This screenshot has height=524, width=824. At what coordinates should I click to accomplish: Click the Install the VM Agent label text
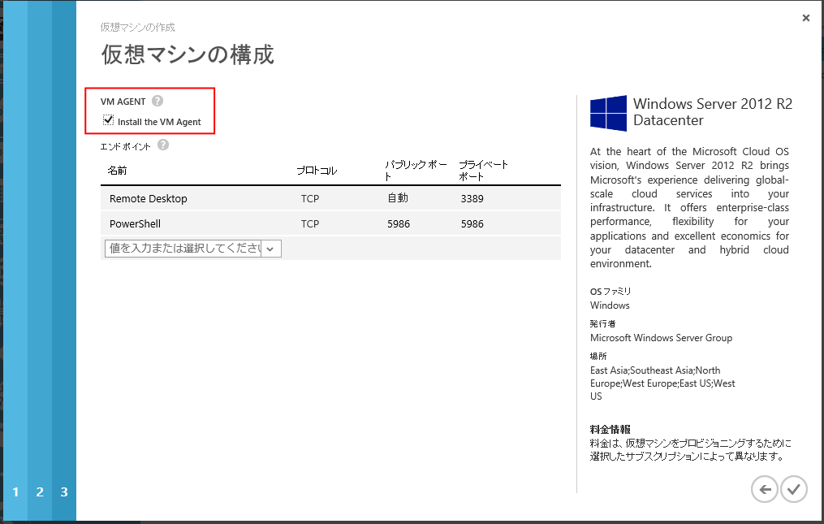point(159,122)
